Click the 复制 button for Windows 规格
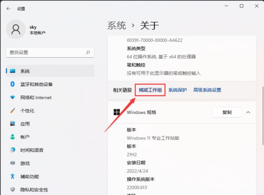This screenshot has height=195, width=264. (x=227, y=112)
